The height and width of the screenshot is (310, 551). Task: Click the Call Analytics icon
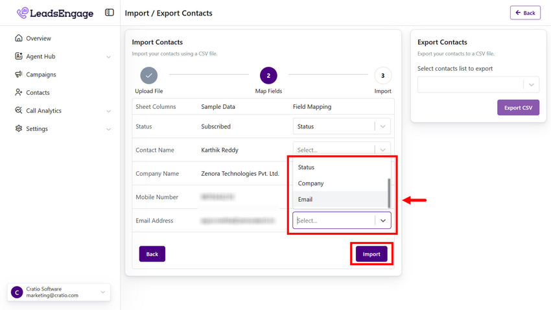19,111
